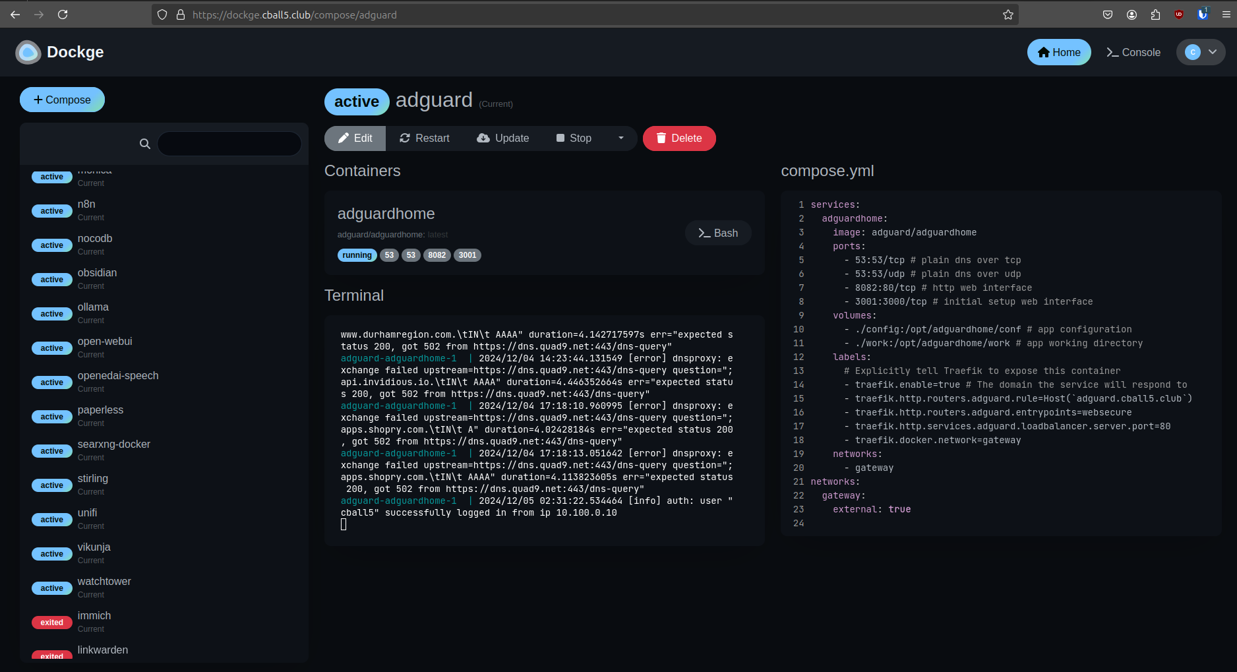This screenshot has height=672, width=1237.
Task: Open the Bitwarden extension icon
Action: tap(1203, 14)
